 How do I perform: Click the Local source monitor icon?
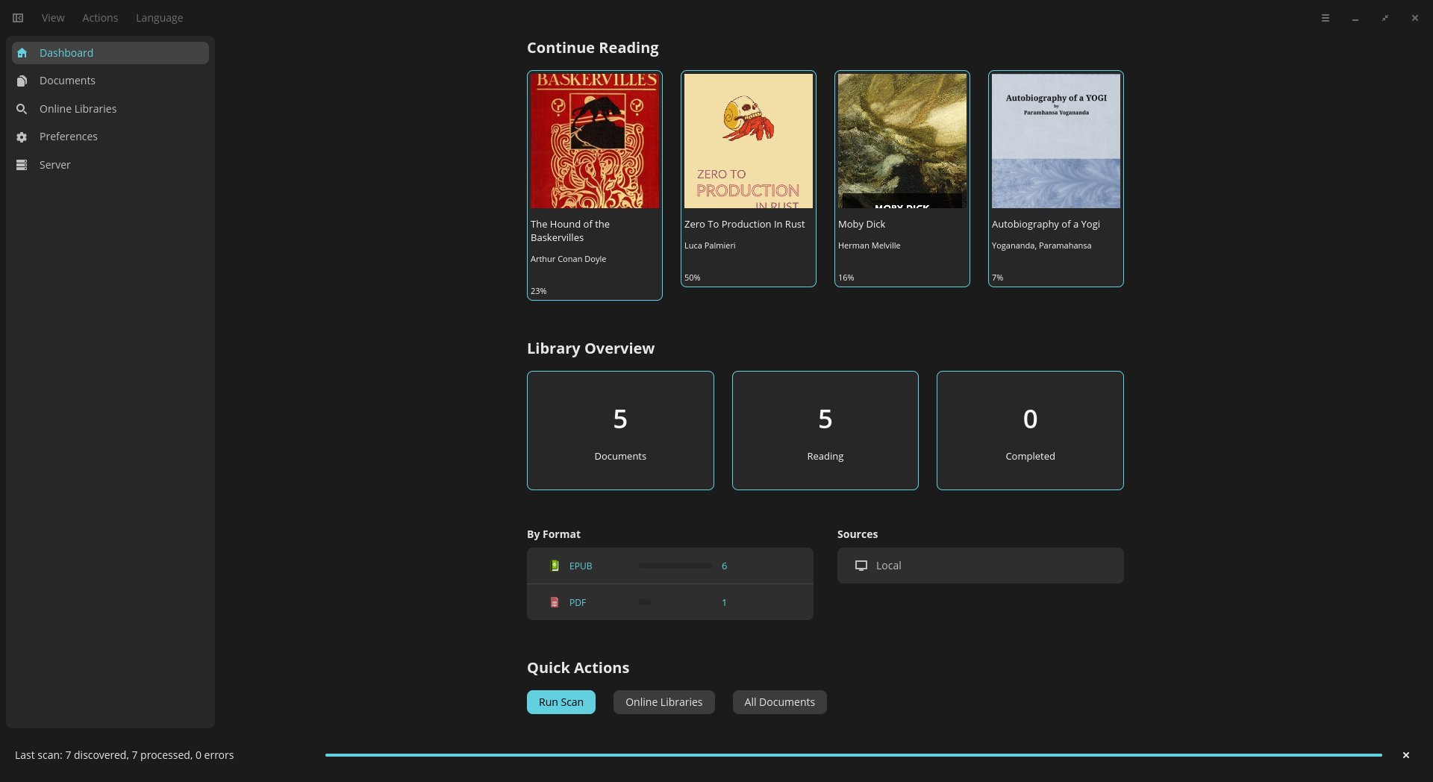coord(861,566)
